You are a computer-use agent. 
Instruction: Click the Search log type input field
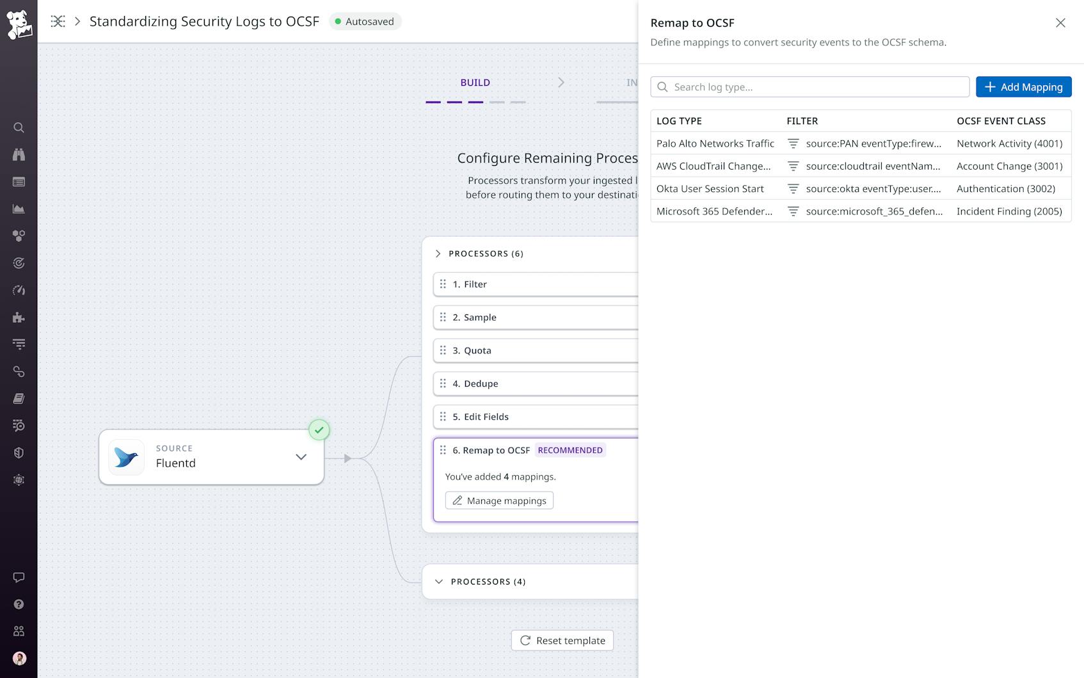(x=809, y=86)
